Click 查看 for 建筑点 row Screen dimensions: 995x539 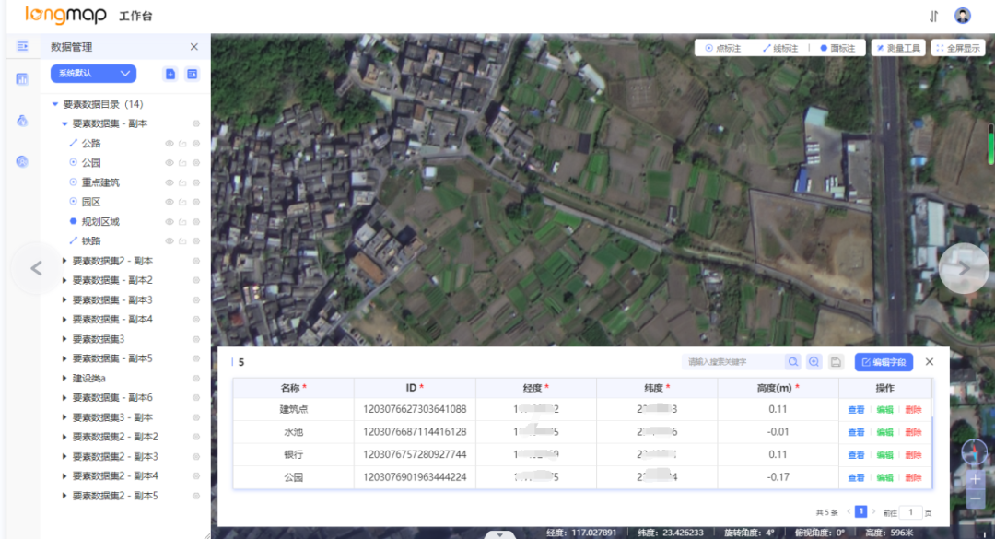tap(856, 410)
